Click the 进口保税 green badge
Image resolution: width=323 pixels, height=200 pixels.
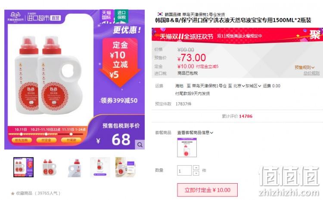[121, 15]
